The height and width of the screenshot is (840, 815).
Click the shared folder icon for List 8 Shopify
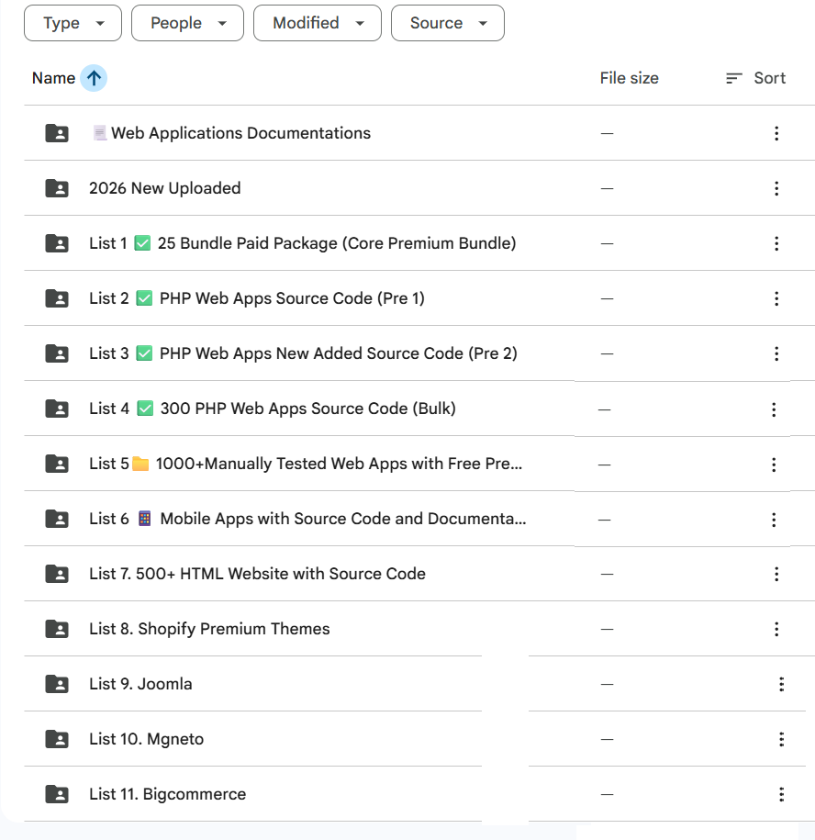(57, 629)
